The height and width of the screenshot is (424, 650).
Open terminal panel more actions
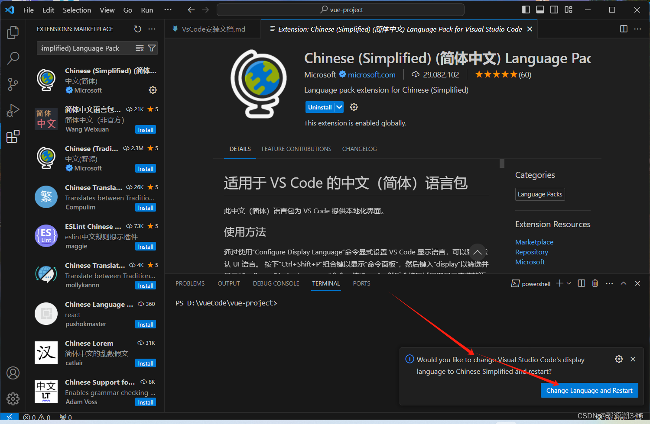point(609,283)
